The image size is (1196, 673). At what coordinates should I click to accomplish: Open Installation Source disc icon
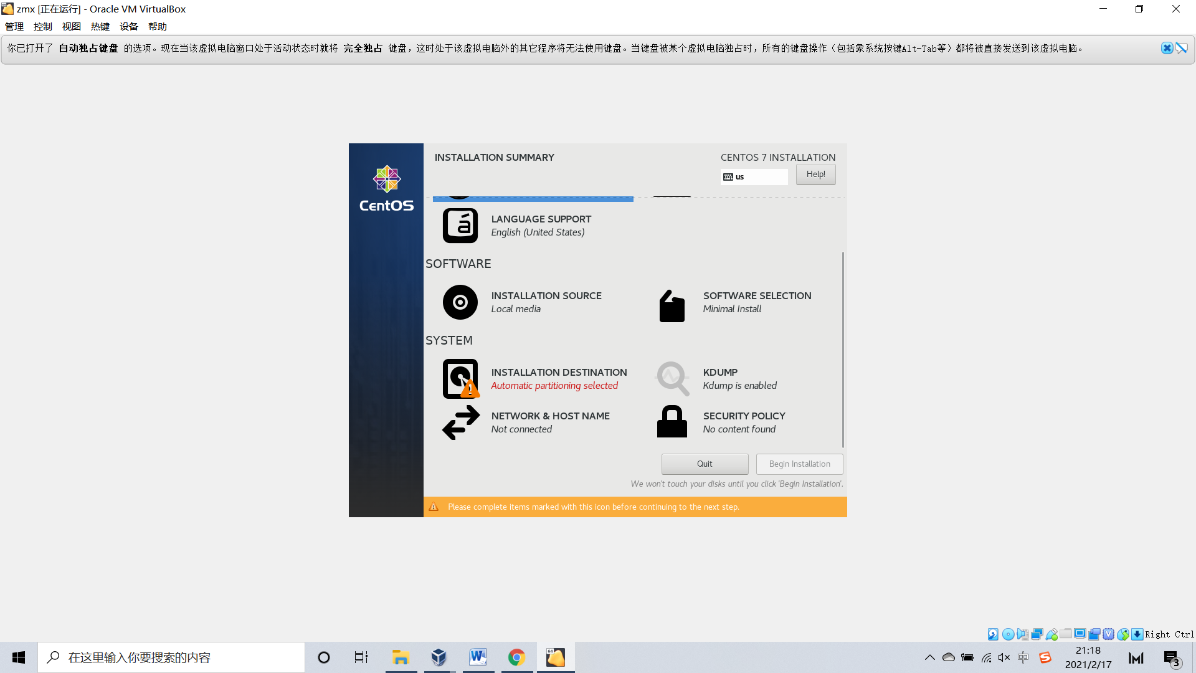460,302
